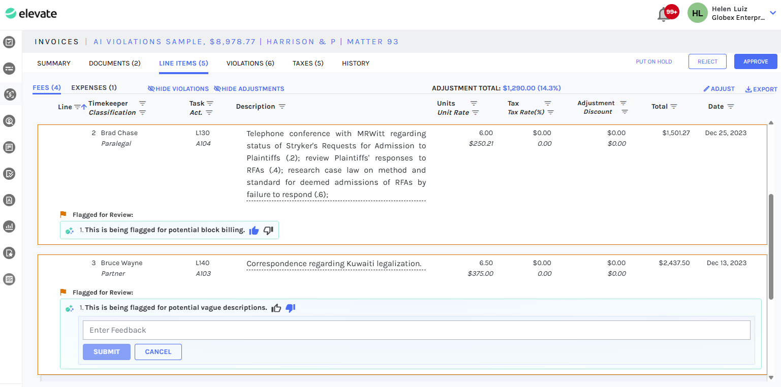Open the Total column filter
Screen dimensions: 781x387
coord(674,107)
